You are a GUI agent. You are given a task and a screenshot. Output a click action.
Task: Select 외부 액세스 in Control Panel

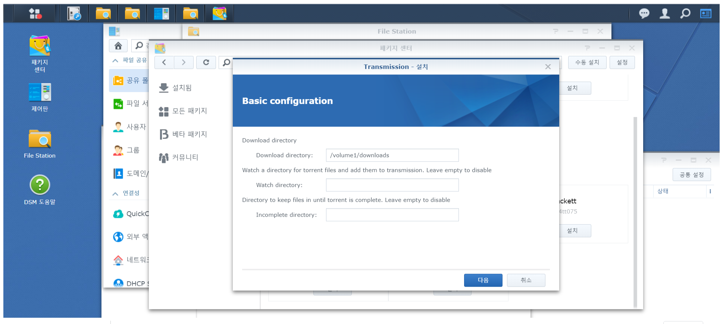(130, 237)
